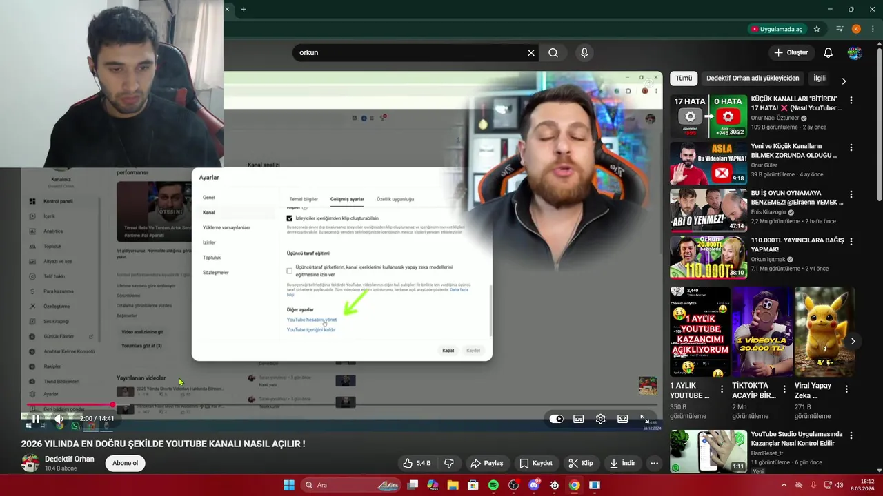Click the taskbar 'Ara' search box
883x496 pixels.
tap(351, 485)
